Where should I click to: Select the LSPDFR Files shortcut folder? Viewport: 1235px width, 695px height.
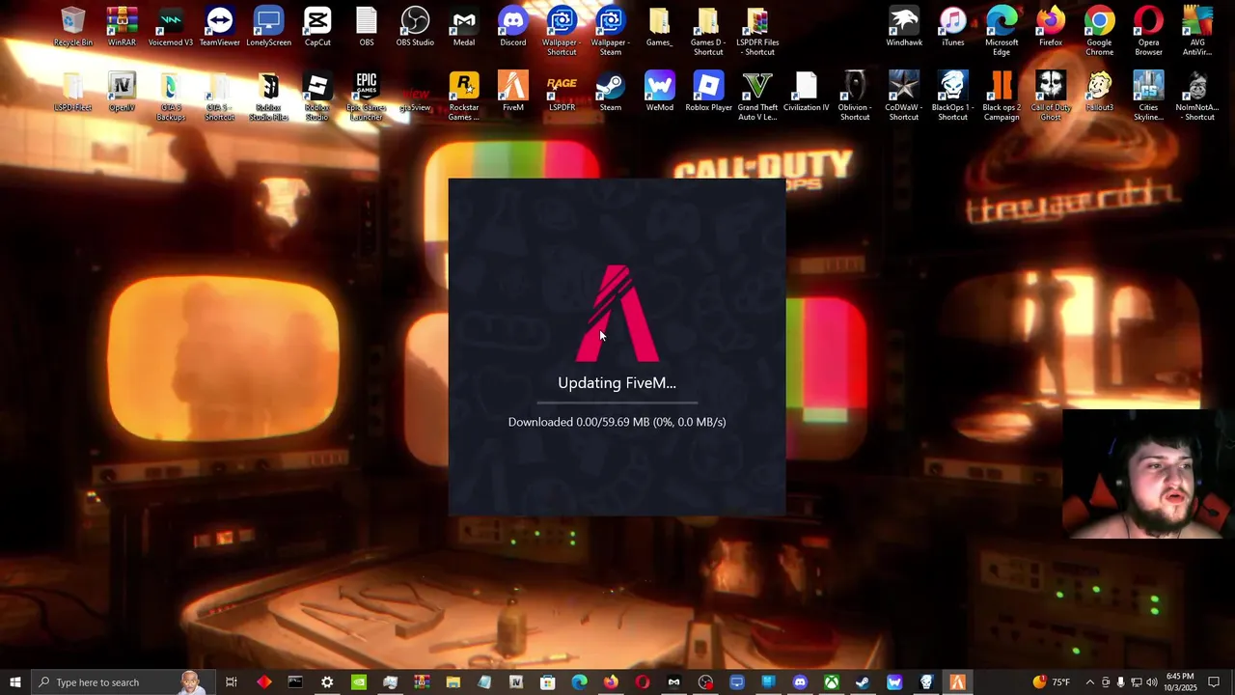click(757, 32)
